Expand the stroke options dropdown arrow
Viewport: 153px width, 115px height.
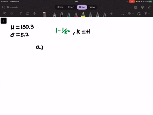tap(149, 14)
